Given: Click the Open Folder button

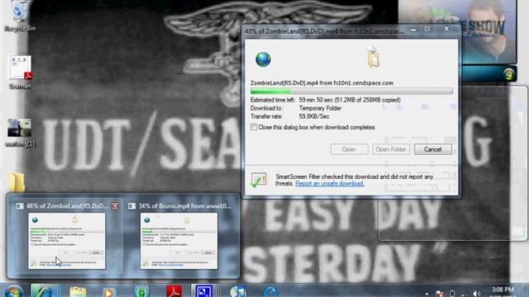Looking at the screenshot, I should tap(391, 149).
